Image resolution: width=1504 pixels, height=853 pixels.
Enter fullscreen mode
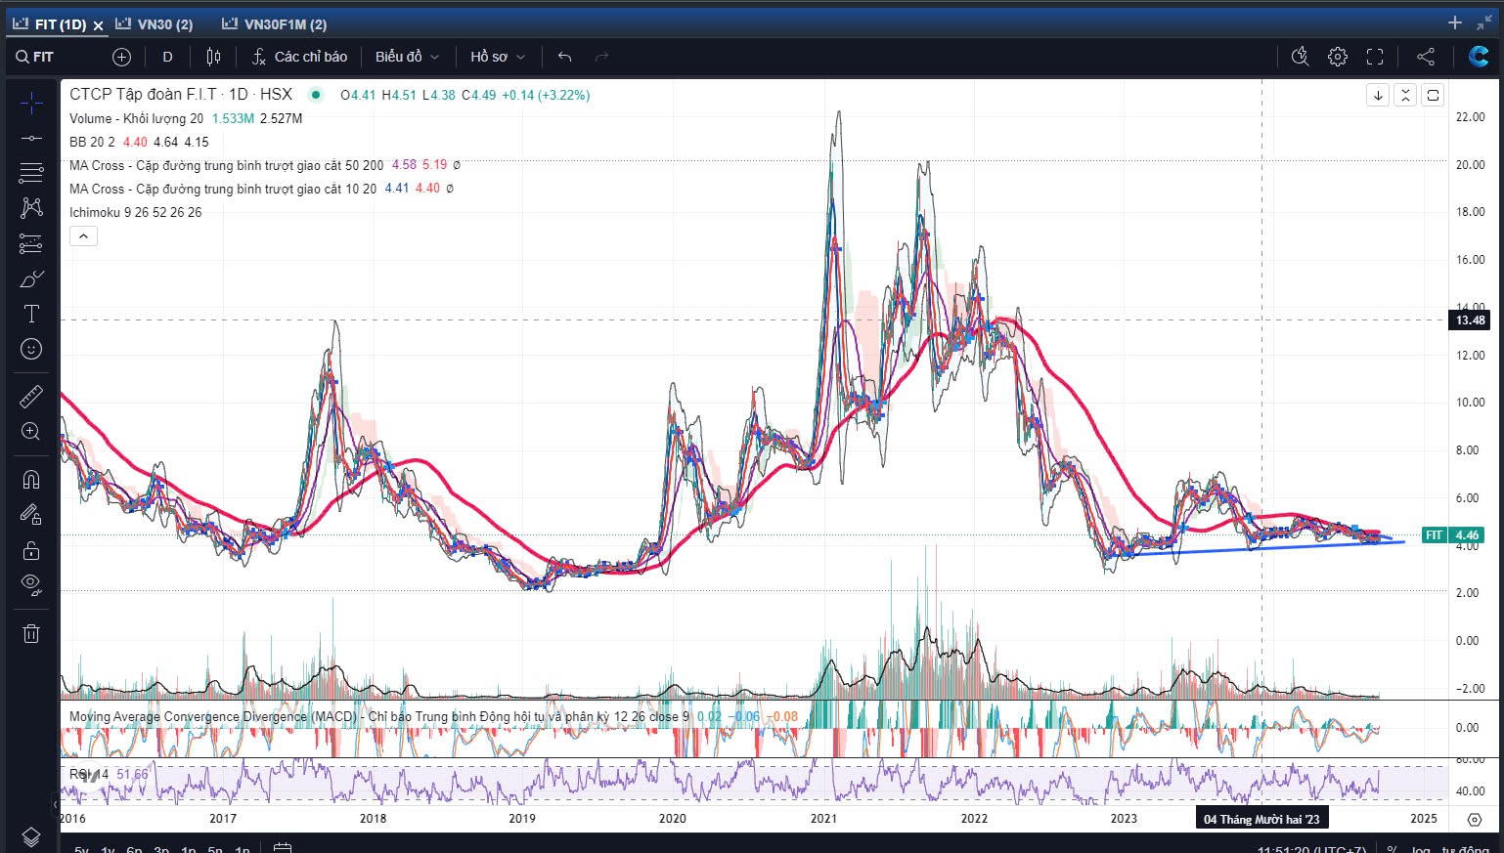[1375, 57]
